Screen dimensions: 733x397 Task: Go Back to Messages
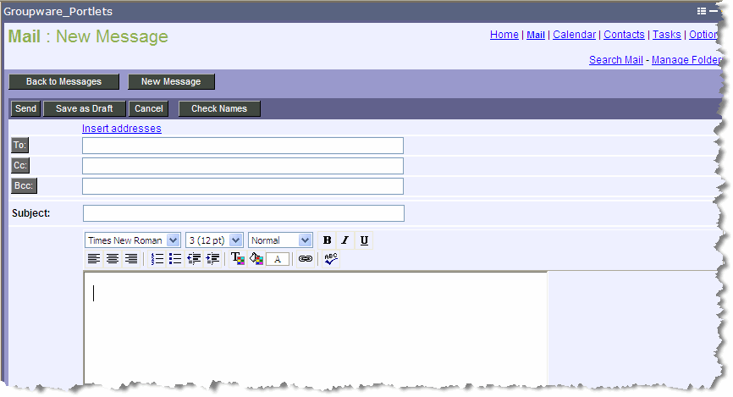click(x=64, y=81)
